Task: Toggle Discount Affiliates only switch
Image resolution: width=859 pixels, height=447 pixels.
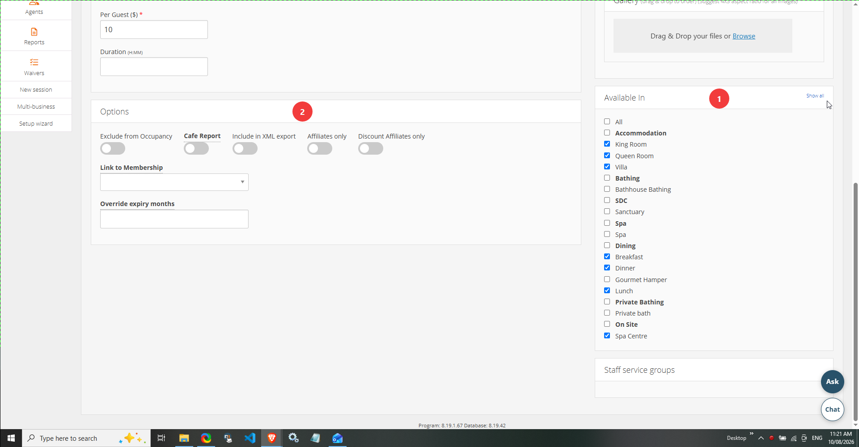Action: point(371,148)
